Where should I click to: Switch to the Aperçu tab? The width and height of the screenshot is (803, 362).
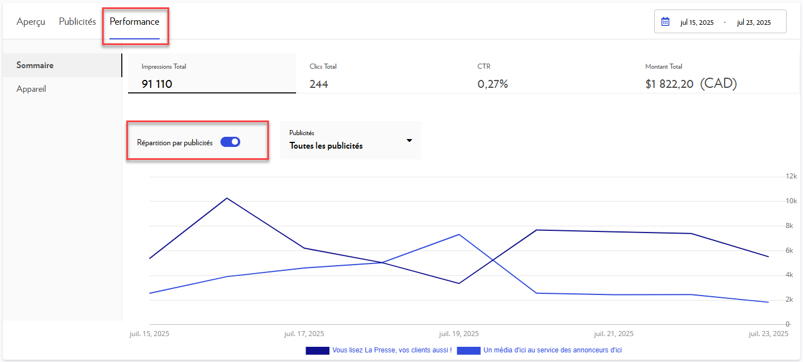pos(31,22)
